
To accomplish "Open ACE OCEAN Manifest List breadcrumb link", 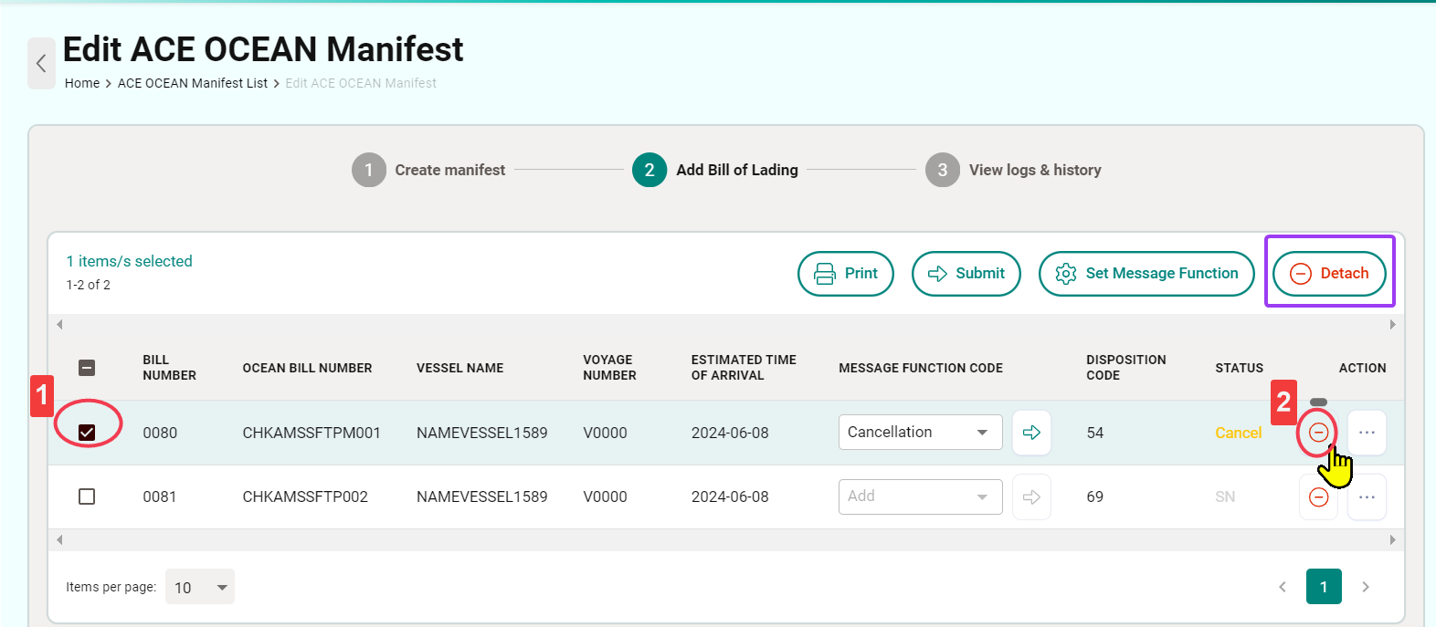I will coord(193,83).
